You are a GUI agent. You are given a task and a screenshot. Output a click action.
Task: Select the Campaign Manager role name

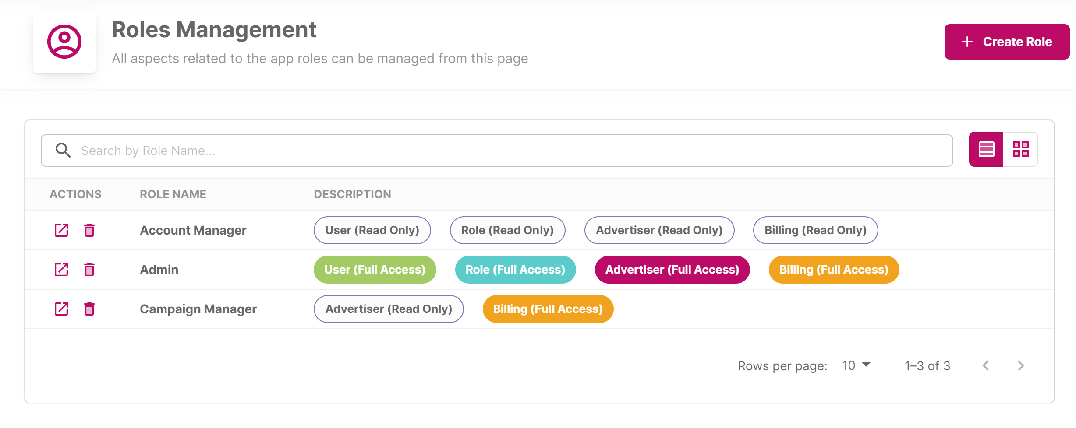coord(198,309)
